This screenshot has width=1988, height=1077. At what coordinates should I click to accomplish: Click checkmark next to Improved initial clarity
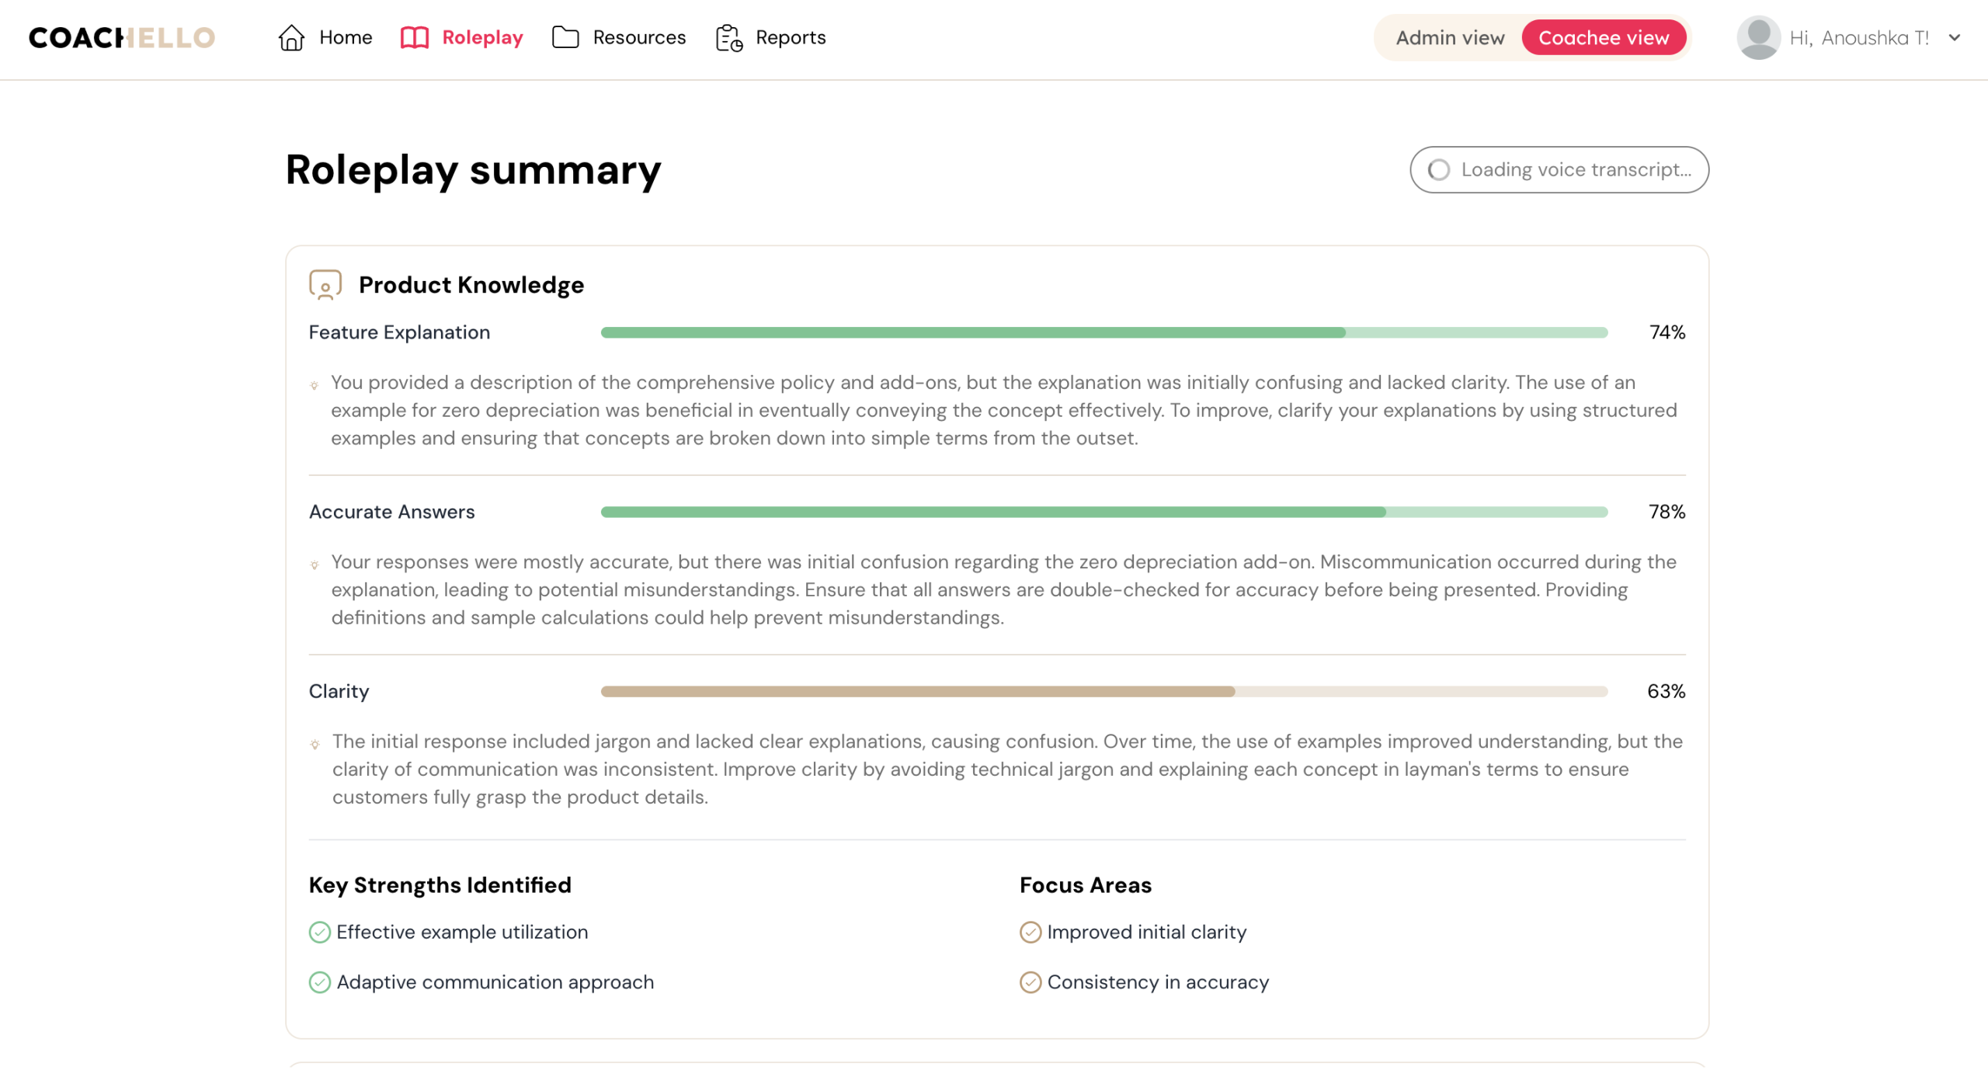click(1030, 932)
